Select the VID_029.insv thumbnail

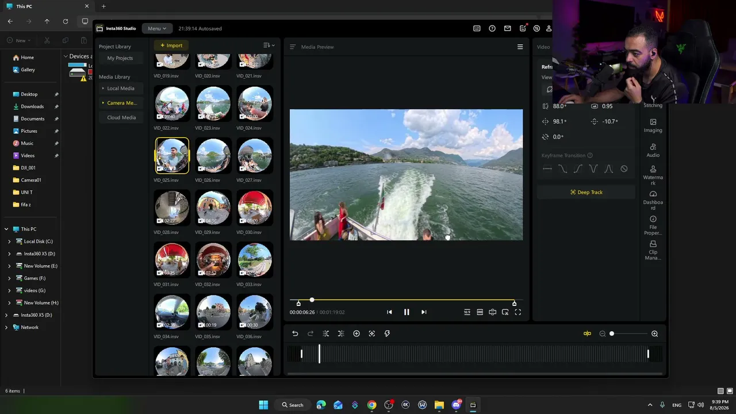(213, 208)
